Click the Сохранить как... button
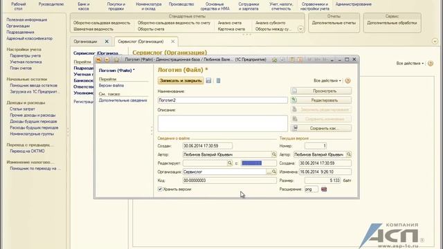Screen dimensions: 443x249 [321, 128]
